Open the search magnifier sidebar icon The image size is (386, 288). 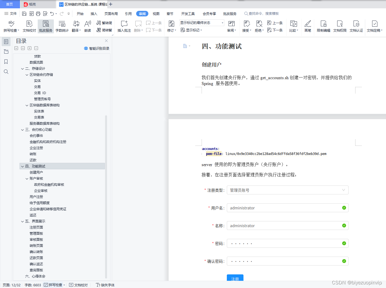tap(6, 72)
